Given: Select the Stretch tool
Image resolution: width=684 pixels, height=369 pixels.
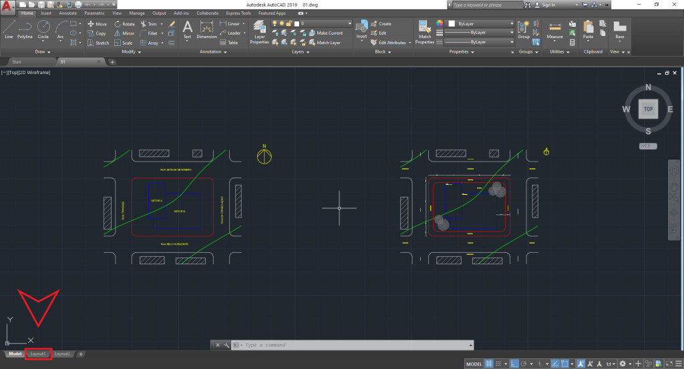Looking at the screenshot, I should pyautogui.click(x=98, y=43).
